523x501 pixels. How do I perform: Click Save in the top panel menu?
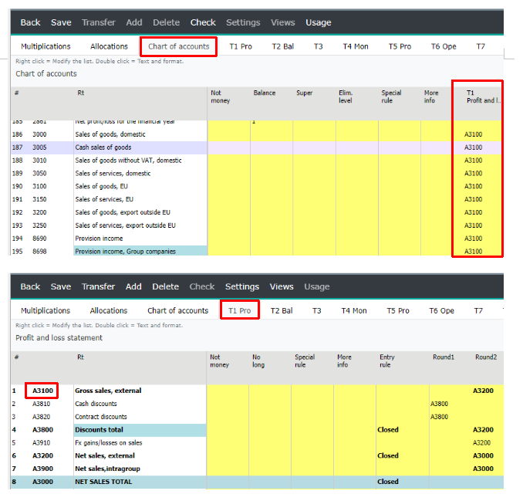click(x=61, y=22)
